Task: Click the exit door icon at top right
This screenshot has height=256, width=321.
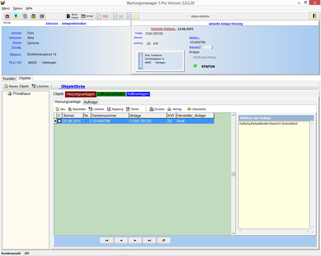Action: tap(314, 16)
